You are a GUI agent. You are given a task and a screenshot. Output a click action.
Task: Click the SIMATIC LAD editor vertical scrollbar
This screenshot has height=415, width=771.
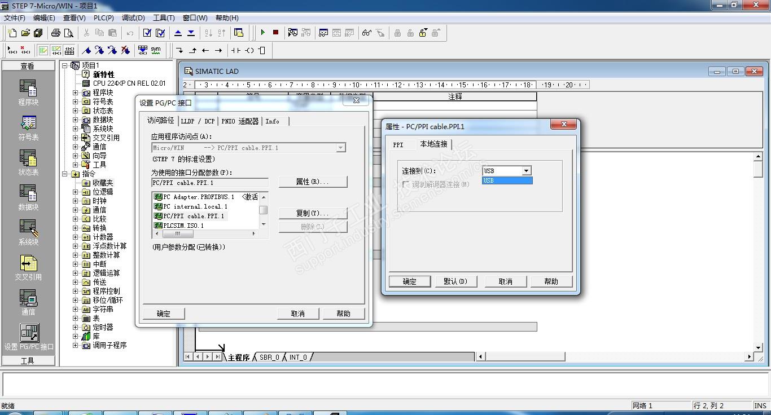pyautogui.click(x=759, y=252)
